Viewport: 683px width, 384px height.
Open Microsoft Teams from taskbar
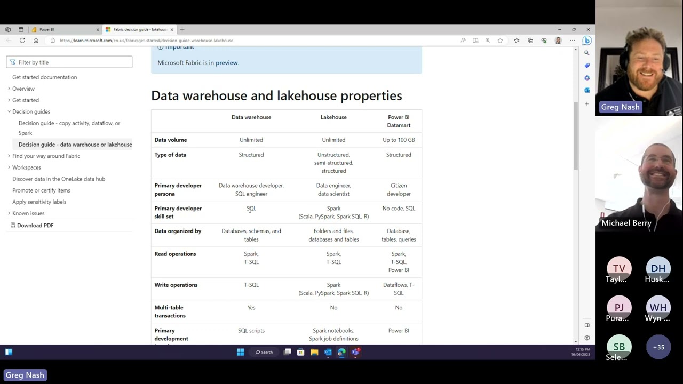pyautogui.click(x=355, y=352)
